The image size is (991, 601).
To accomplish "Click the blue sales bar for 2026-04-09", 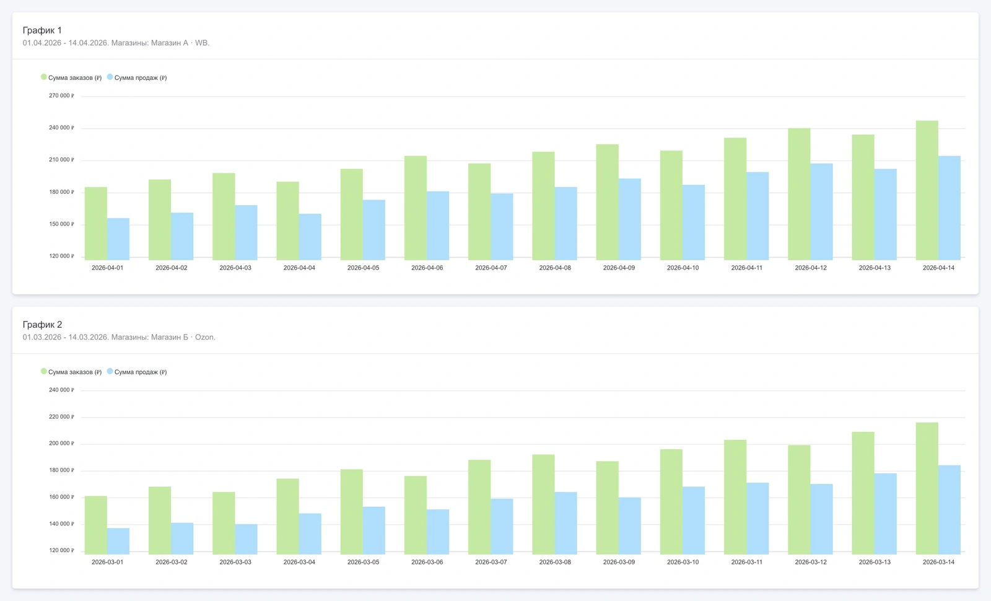I will coord(630,219).
